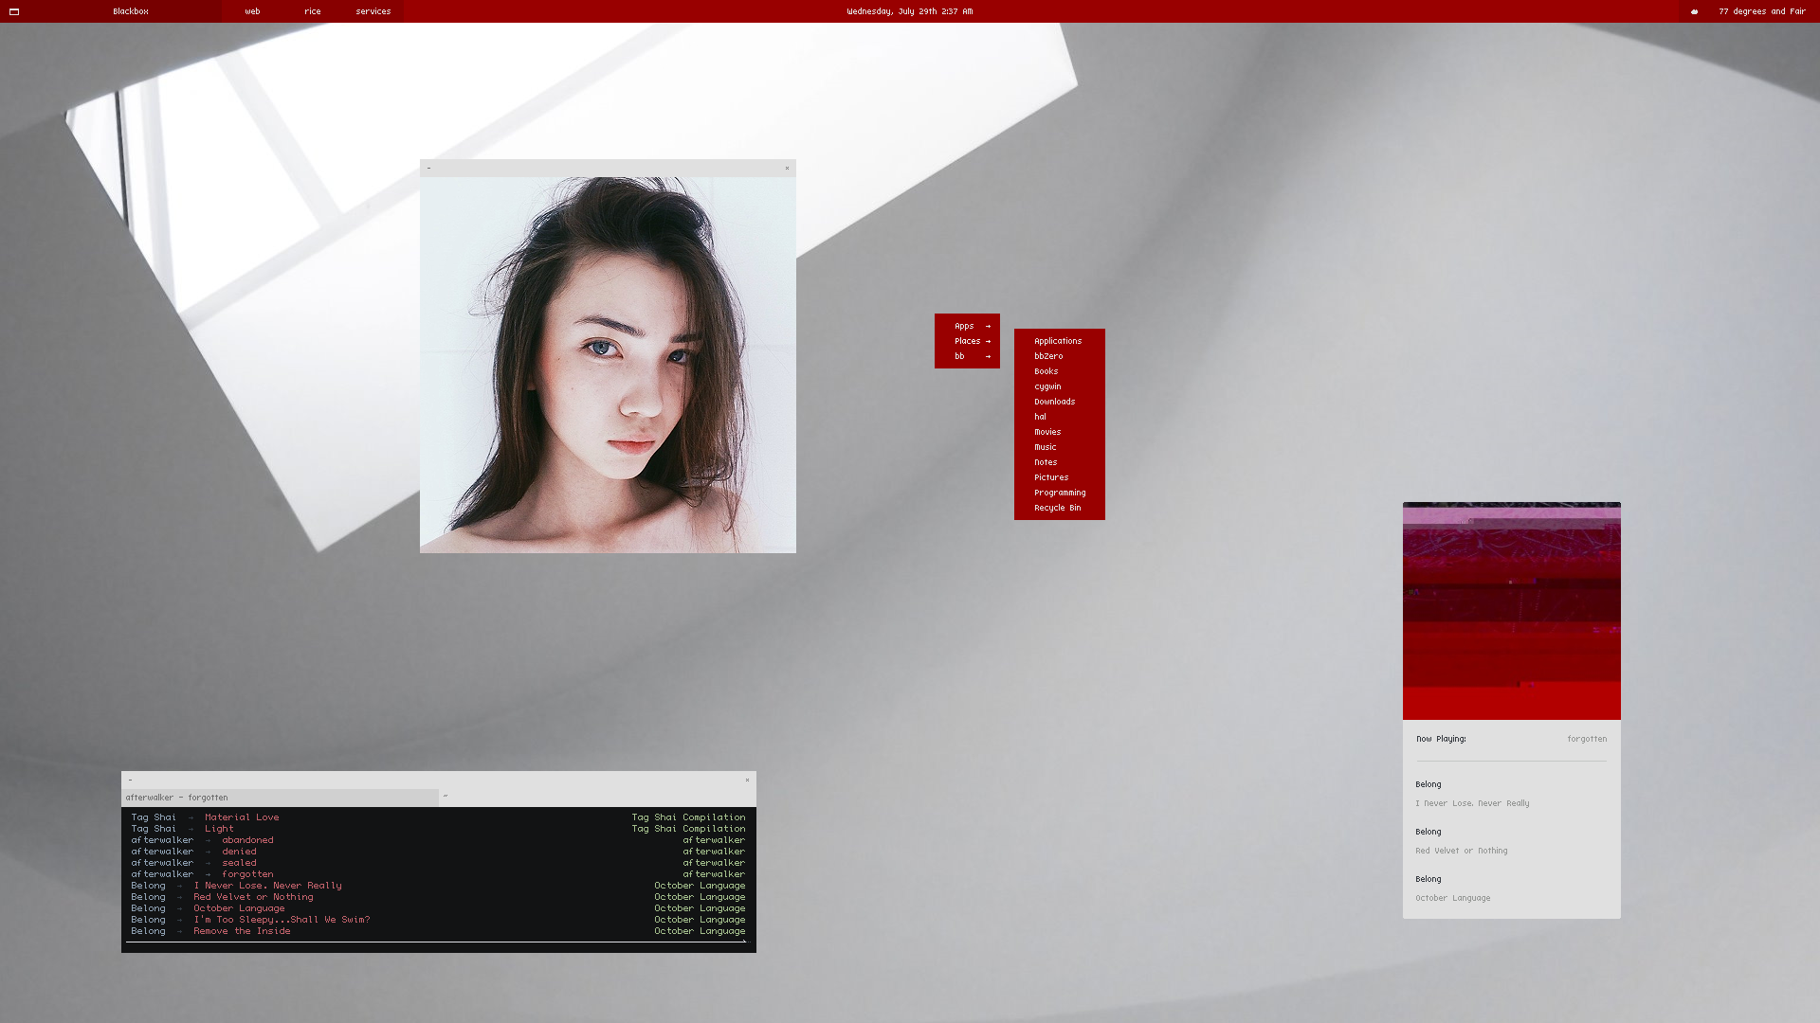1820x1023 pixels.
Task: Click the terminal playlist progress line
Action: point(436,942)
